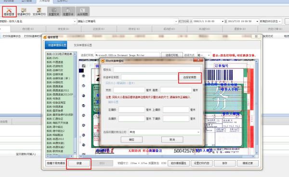Focus the 宽度 input field
This screenshot has width=289, height=177.
129,90
